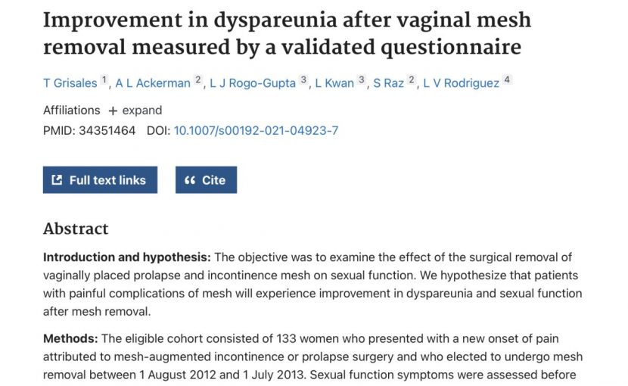Open author L V Rodriguez link
The width and height of the screenshot is (628, 386).
coord(461,83)
